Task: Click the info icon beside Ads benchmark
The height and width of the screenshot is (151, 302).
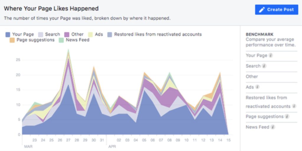Action: 257,87
